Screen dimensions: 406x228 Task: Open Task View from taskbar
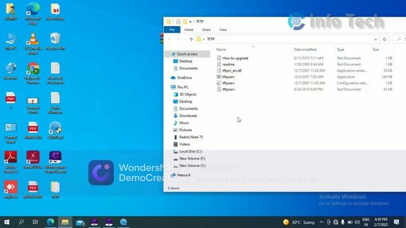click(36, 222)
